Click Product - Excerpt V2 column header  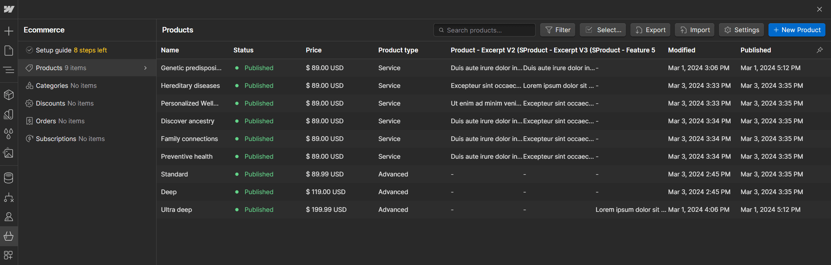tap(486, 50)
